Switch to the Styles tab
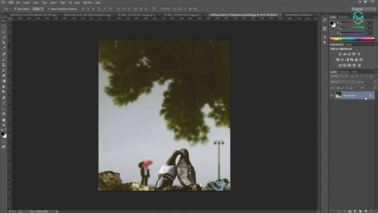This screenshot has width=378, height=213. 349,45
